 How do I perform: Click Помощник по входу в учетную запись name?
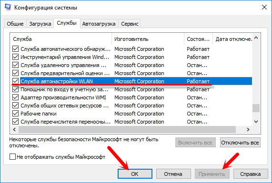[64, 89]
